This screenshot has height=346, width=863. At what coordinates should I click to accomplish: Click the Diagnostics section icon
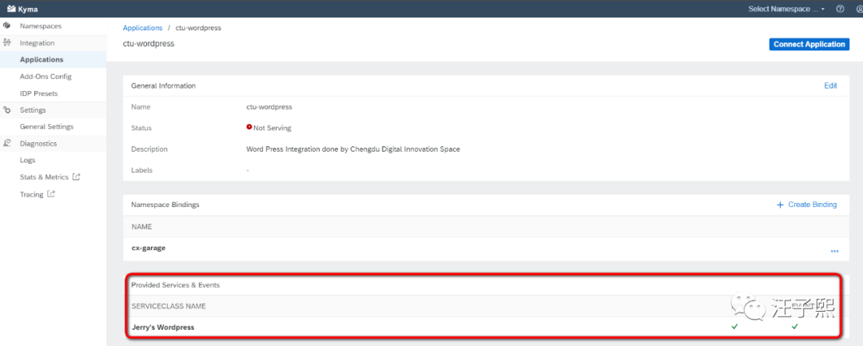6,144
